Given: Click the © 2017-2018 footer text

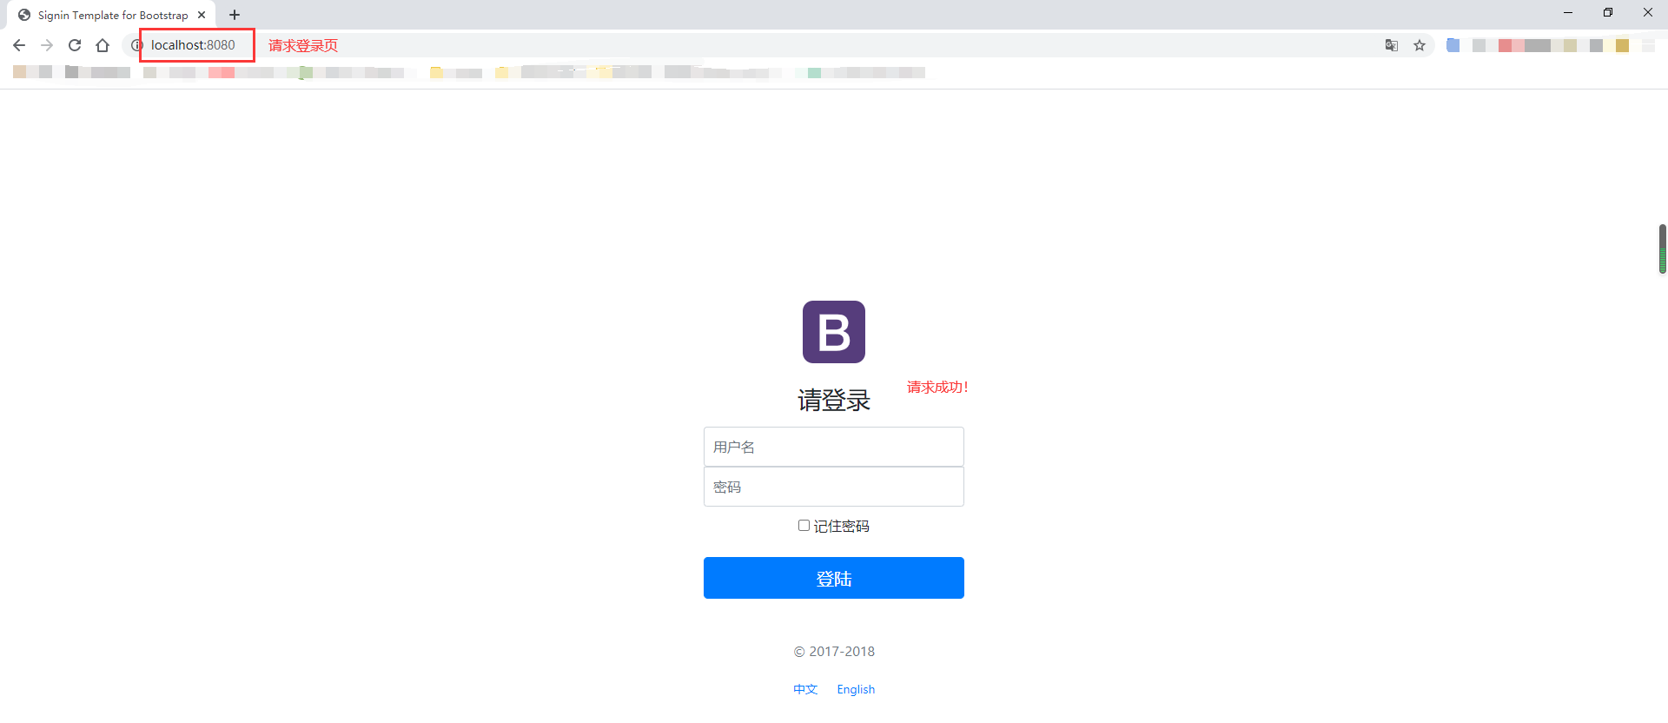Looking at the screenshot, I should 834,652.
